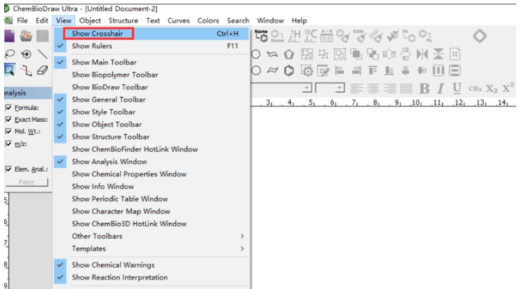Click the Align Left Edges icon
This screenshot has height=289, width=519.
click(x=339, y=70)
